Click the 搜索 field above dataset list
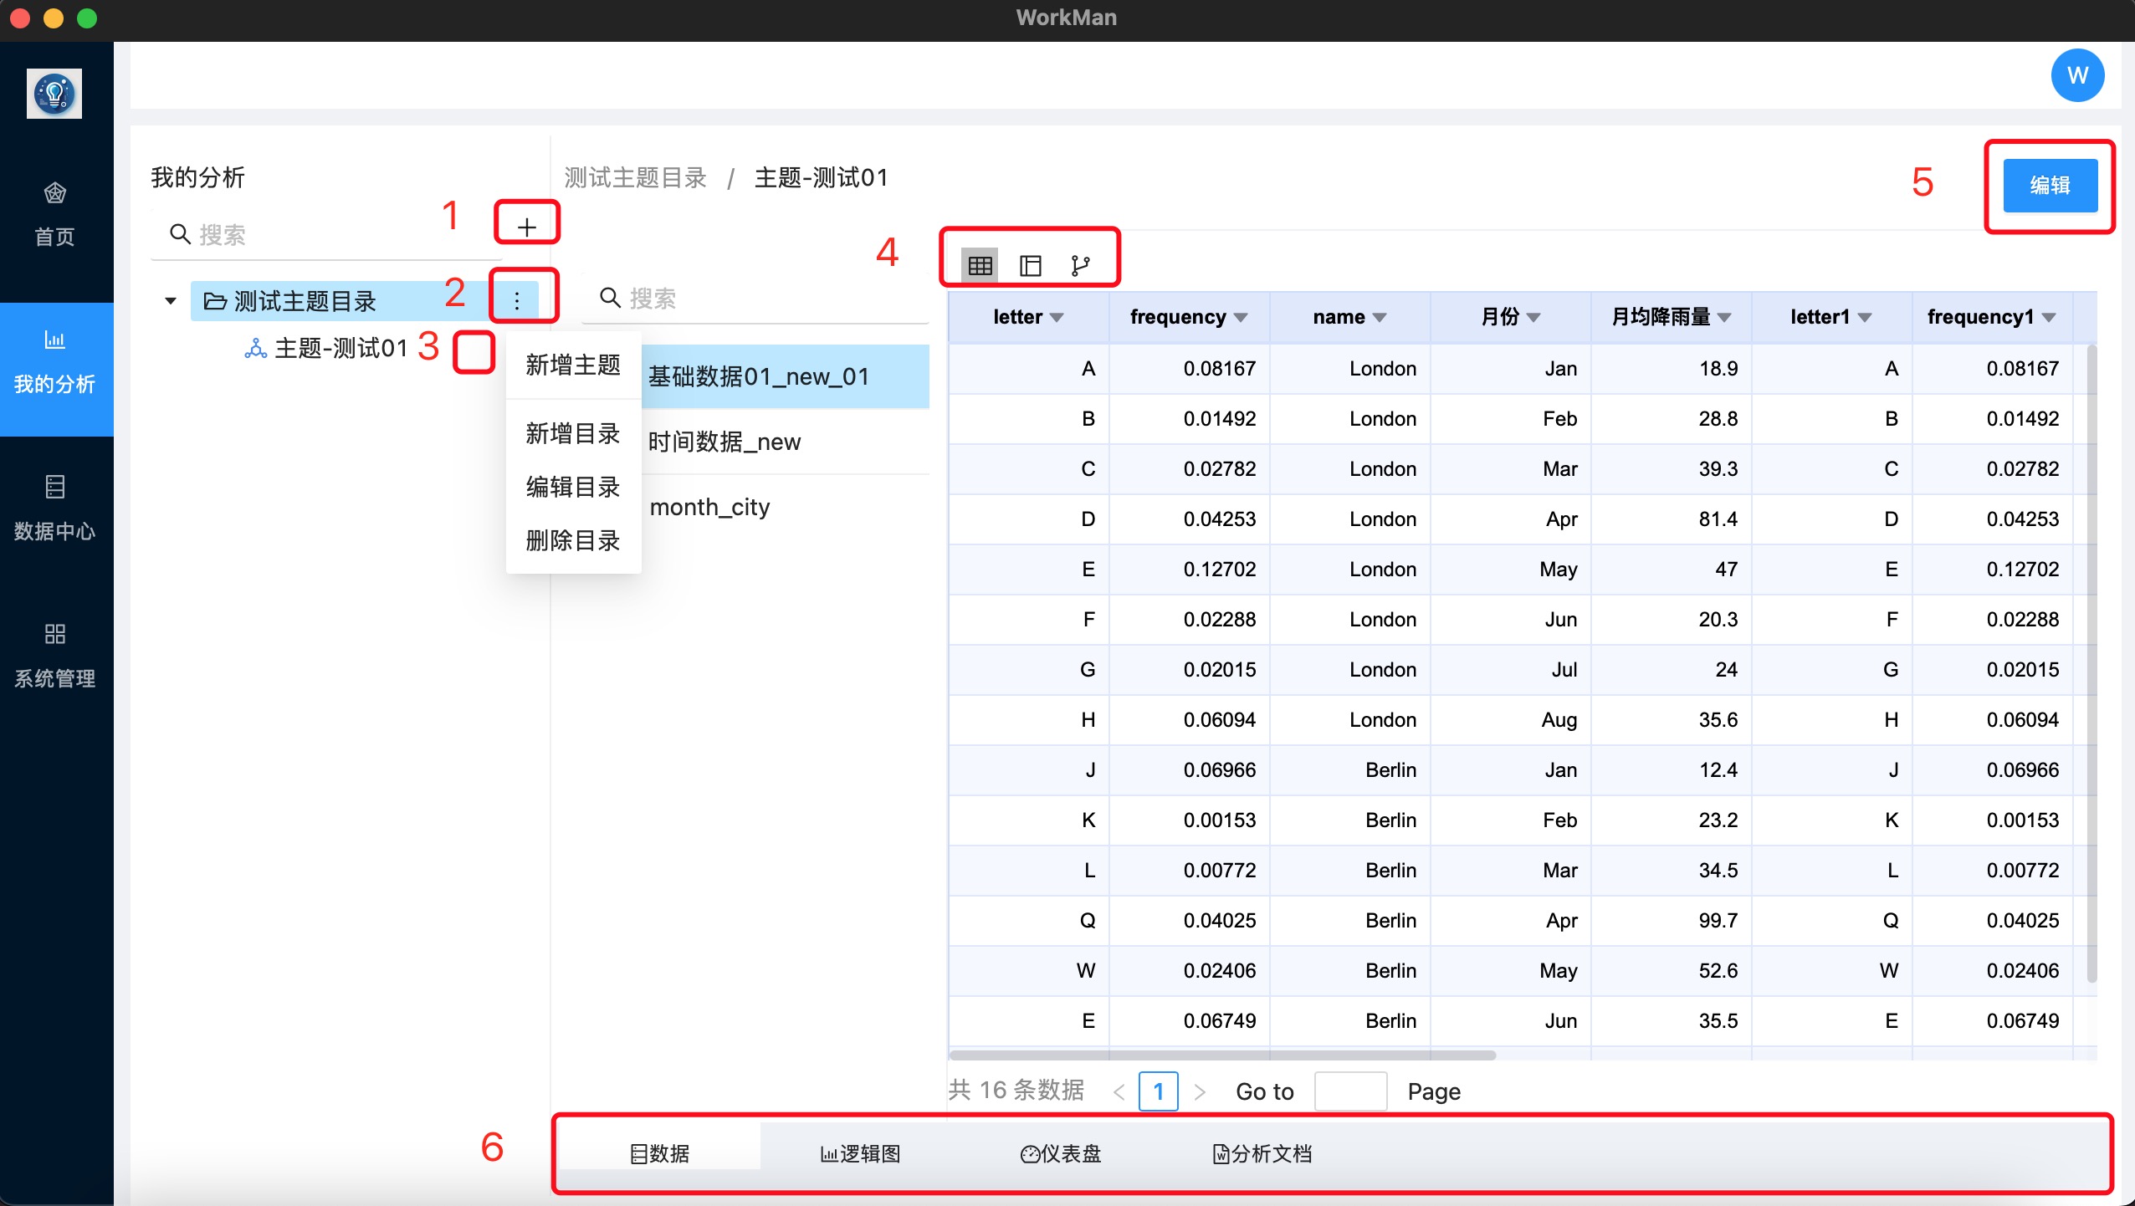This screenshot has height=1206, width=2135. click(755, 299)
